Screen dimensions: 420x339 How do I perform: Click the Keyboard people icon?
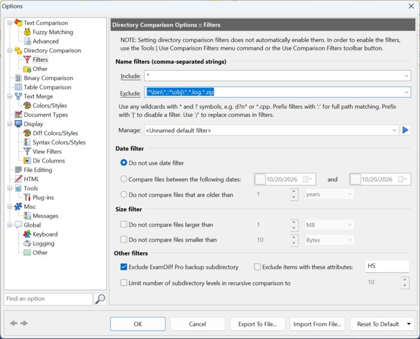click(27, 234)
